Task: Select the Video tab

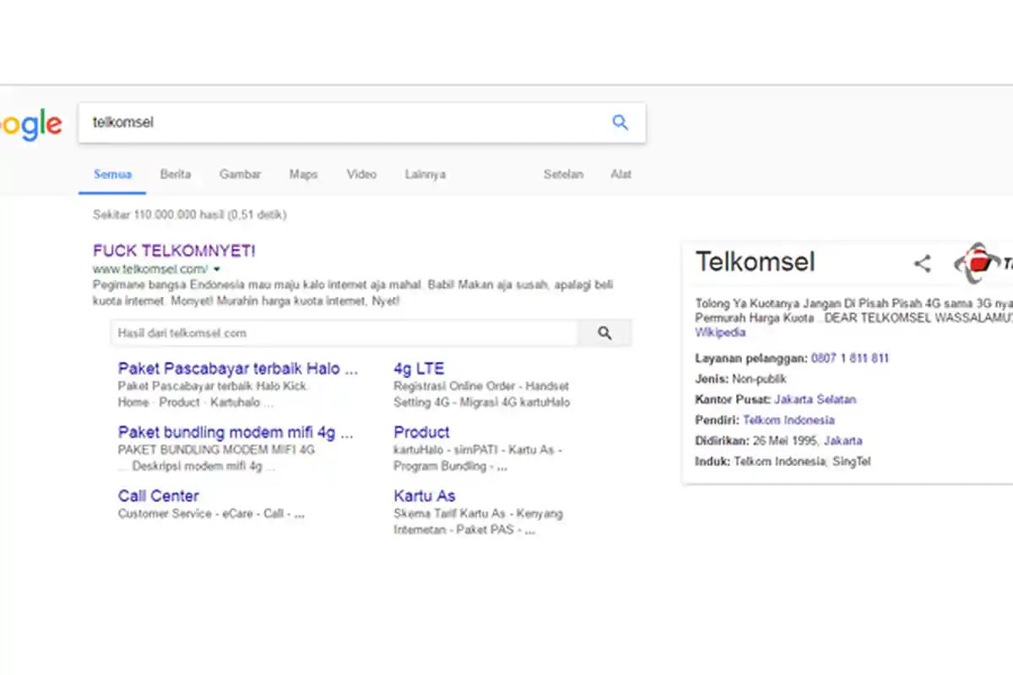Action: [361, 175]
